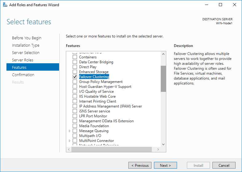Viewport: 242px width, 172px height.
Task: Click the wizard icon in title bar
Action: 5,5
